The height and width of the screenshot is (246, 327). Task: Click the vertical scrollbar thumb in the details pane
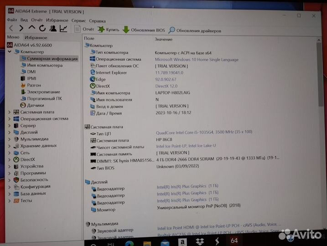coord(320,75)
